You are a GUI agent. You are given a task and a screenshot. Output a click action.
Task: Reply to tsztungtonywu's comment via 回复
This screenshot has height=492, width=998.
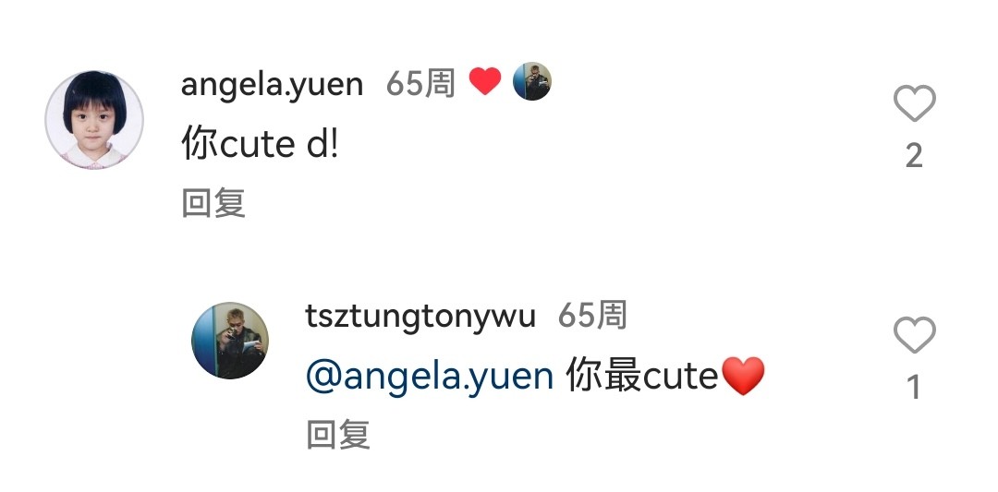pos(338,435)
